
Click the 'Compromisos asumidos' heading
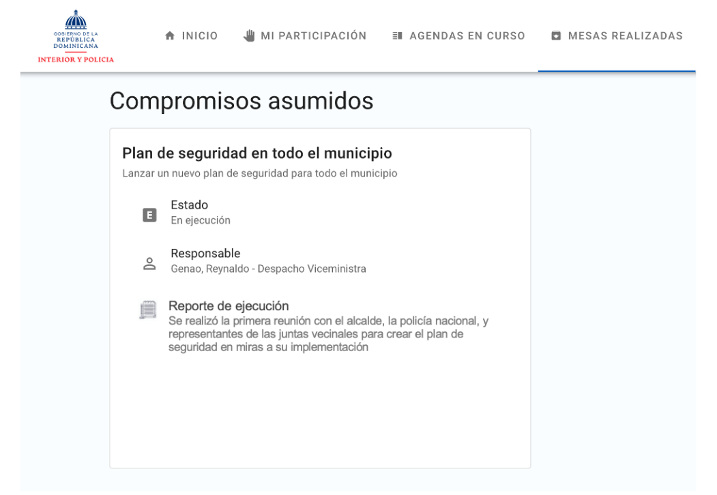pyautogui.click(x=242, y=101)
